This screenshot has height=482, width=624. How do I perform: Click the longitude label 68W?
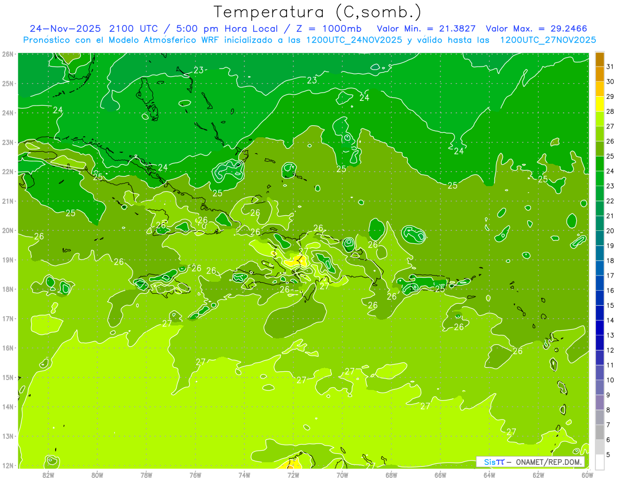point(391,475)
